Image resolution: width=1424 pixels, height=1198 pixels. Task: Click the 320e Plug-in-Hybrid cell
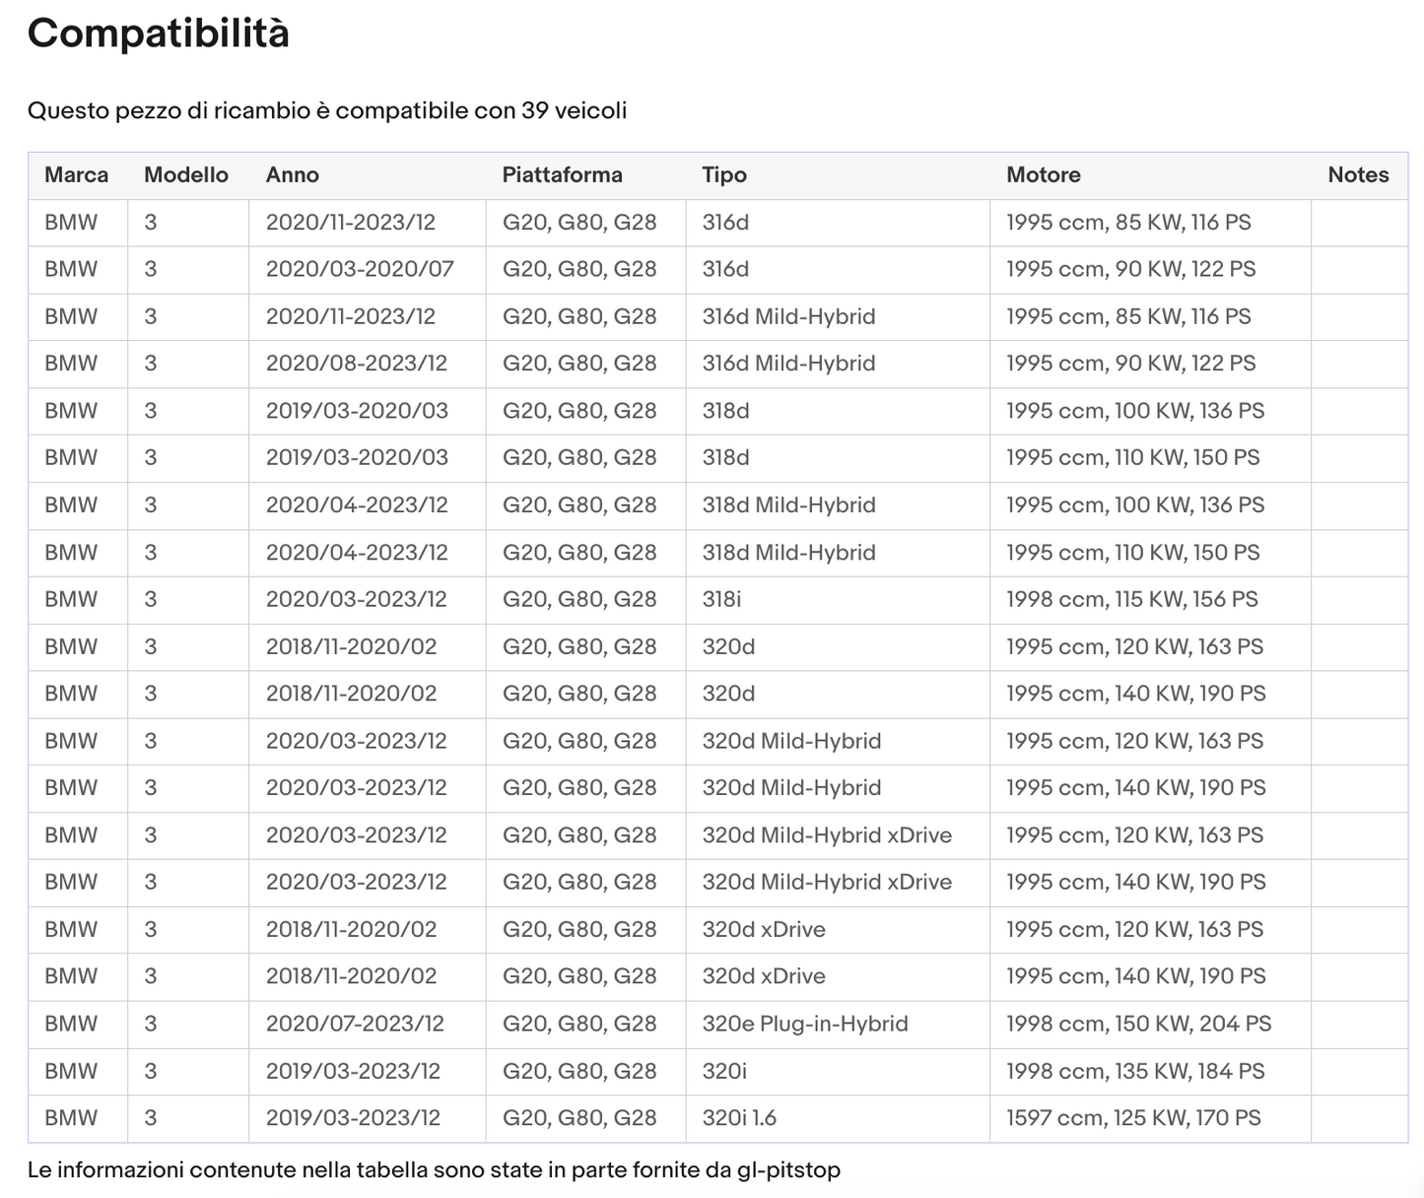coord(838,1025)
